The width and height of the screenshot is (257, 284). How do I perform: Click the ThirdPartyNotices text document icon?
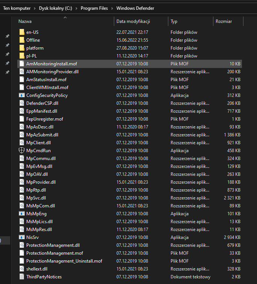pyautogui.click(x=22, y=277)
